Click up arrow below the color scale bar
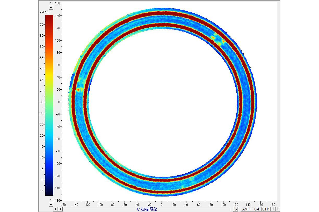Image resolution: width=319 pixels, height=212 pixels. (x=51, y=200)
